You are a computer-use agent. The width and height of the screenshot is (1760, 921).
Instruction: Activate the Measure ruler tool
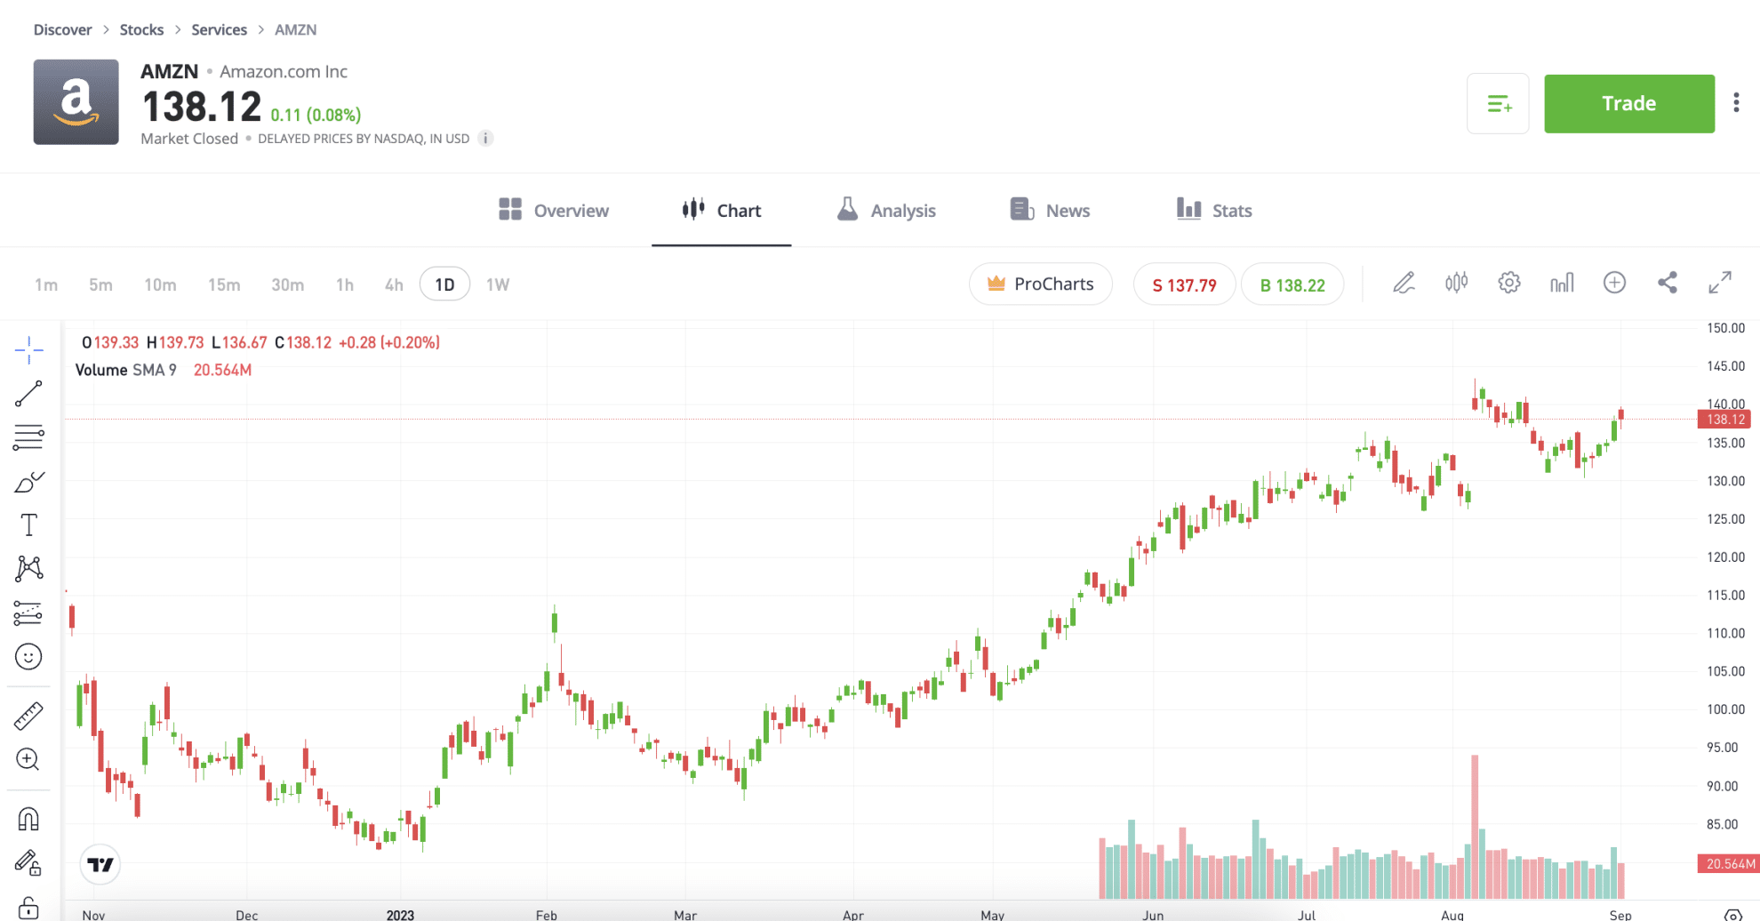pyautogui.click(x=29, y=715)
